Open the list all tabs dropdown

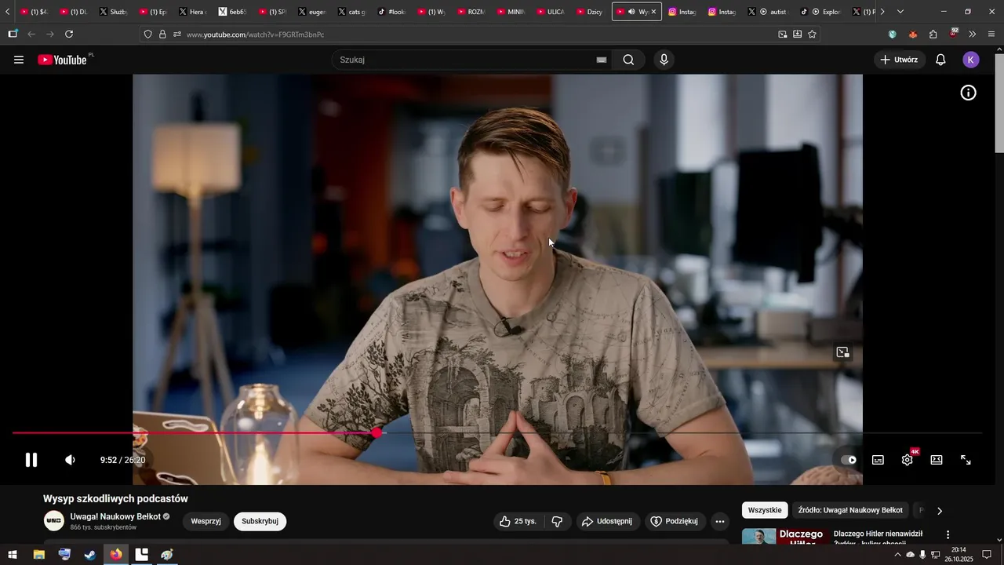(x=900, y=12)
